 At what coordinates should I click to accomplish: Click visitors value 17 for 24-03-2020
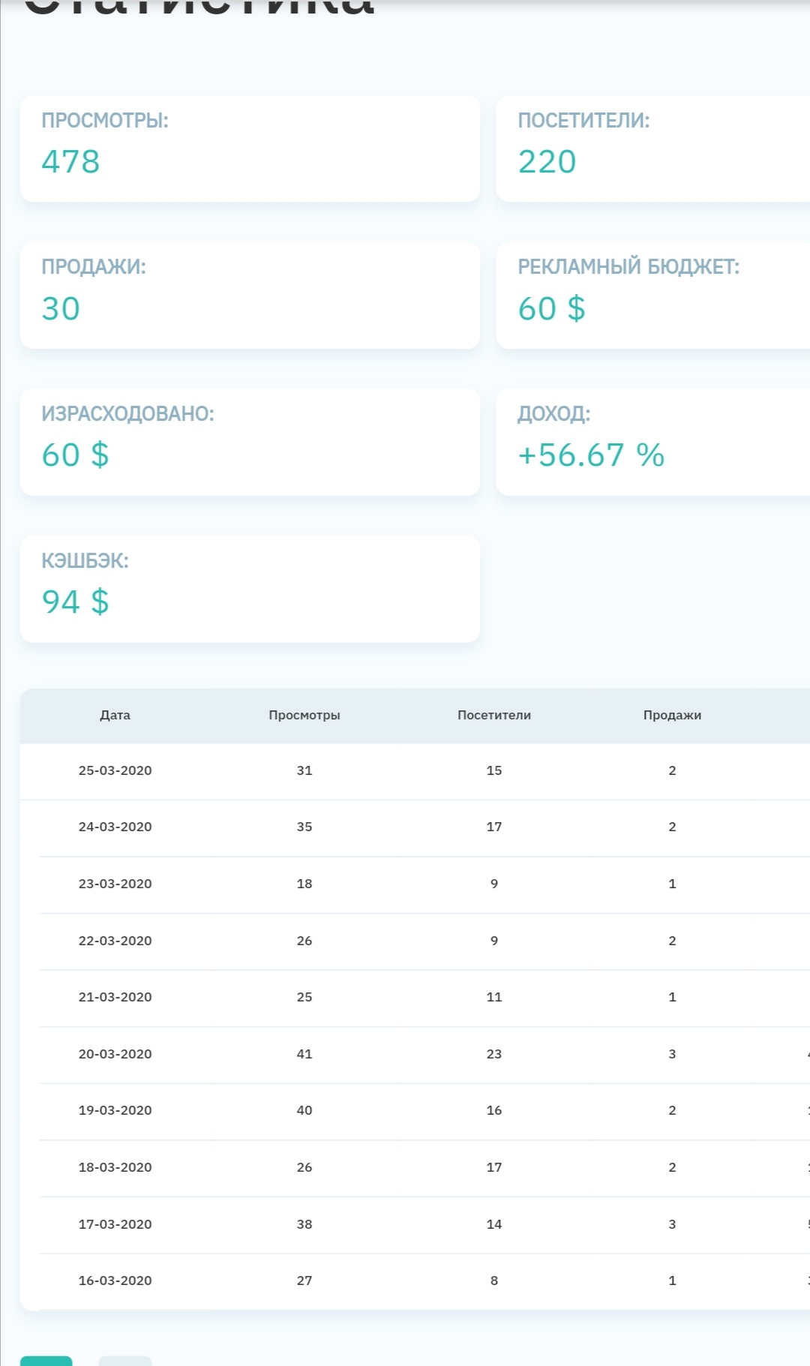[x=494, y=827]
